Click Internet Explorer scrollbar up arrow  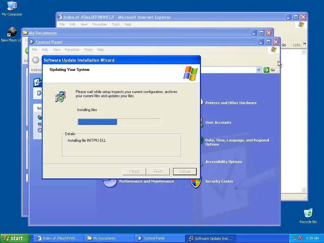(304, 52)
